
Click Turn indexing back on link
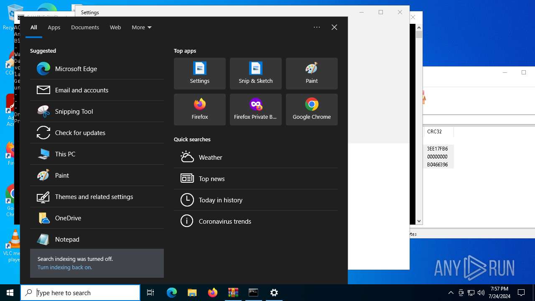click(x=65, y=267)
